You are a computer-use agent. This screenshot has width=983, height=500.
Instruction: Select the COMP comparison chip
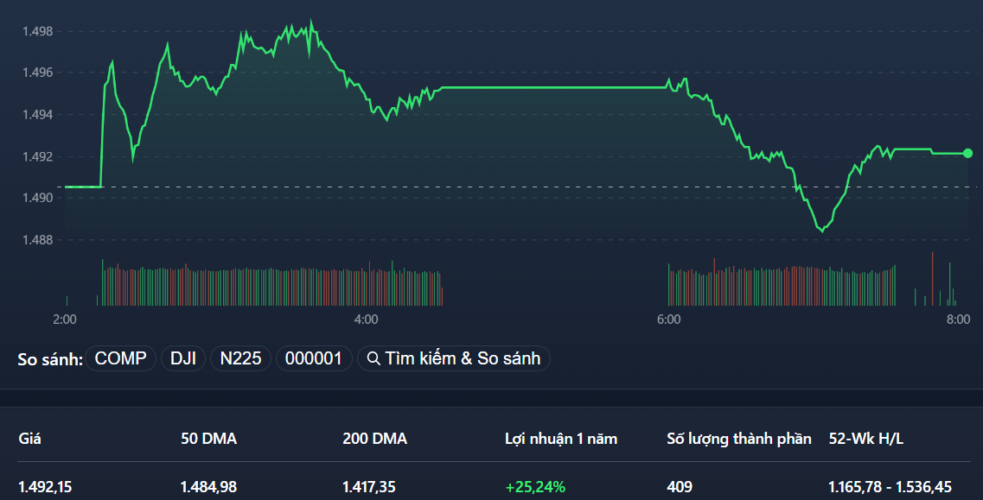coord(119,358)
